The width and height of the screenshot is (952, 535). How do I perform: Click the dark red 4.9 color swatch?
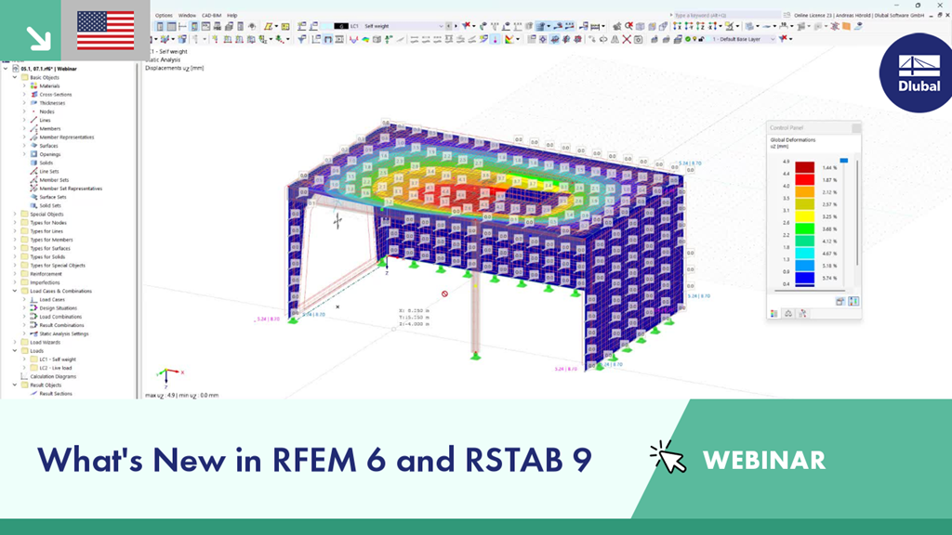804,167
